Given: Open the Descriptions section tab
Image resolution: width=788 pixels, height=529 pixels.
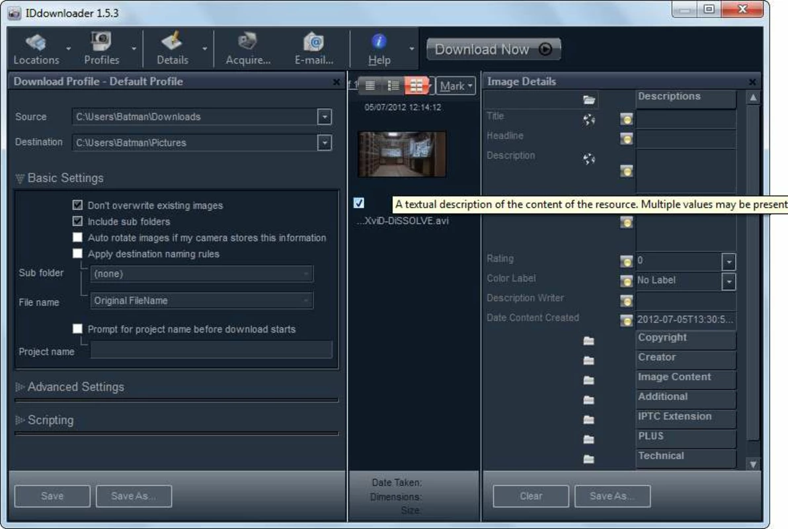Looking at the screenshot, I should (686, 99).
